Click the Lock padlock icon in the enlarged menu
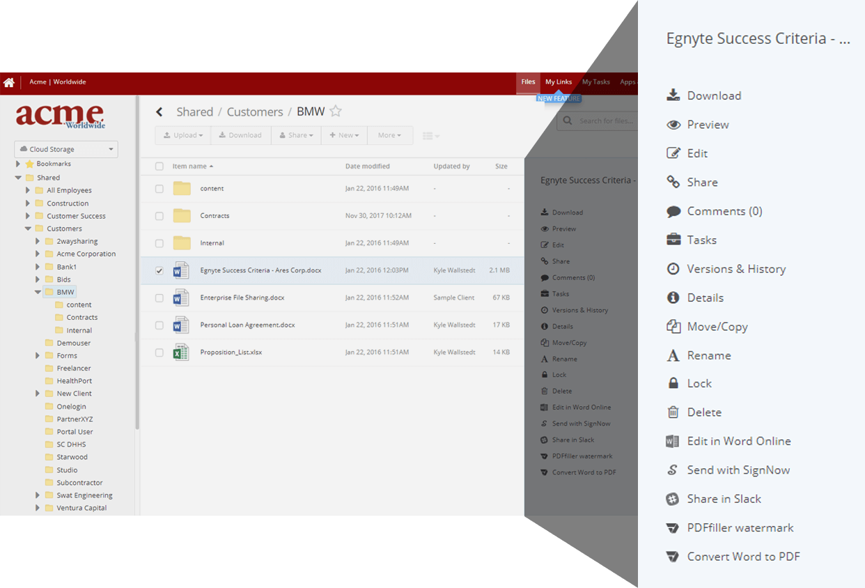 pyautogui.click(x=673, y=383)
